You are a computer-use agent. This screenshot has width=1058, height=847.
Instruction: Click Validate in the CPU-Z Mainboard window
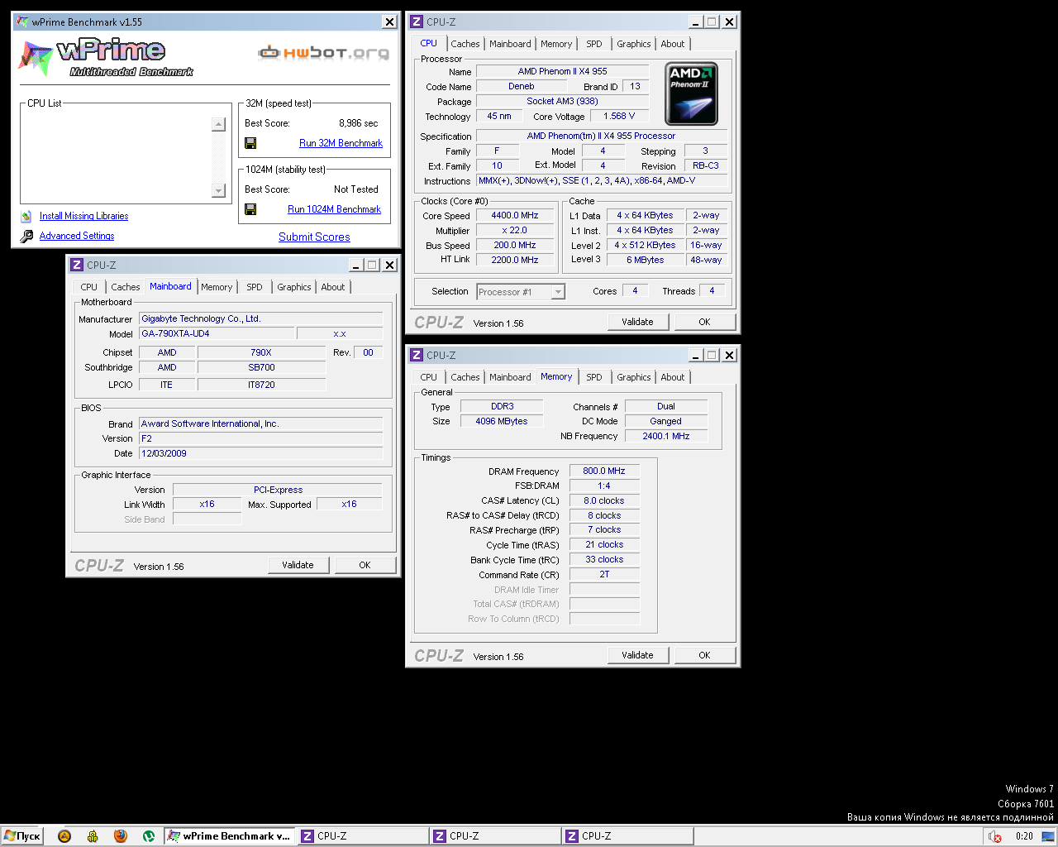pyautogui.click(x=298, y=565)
